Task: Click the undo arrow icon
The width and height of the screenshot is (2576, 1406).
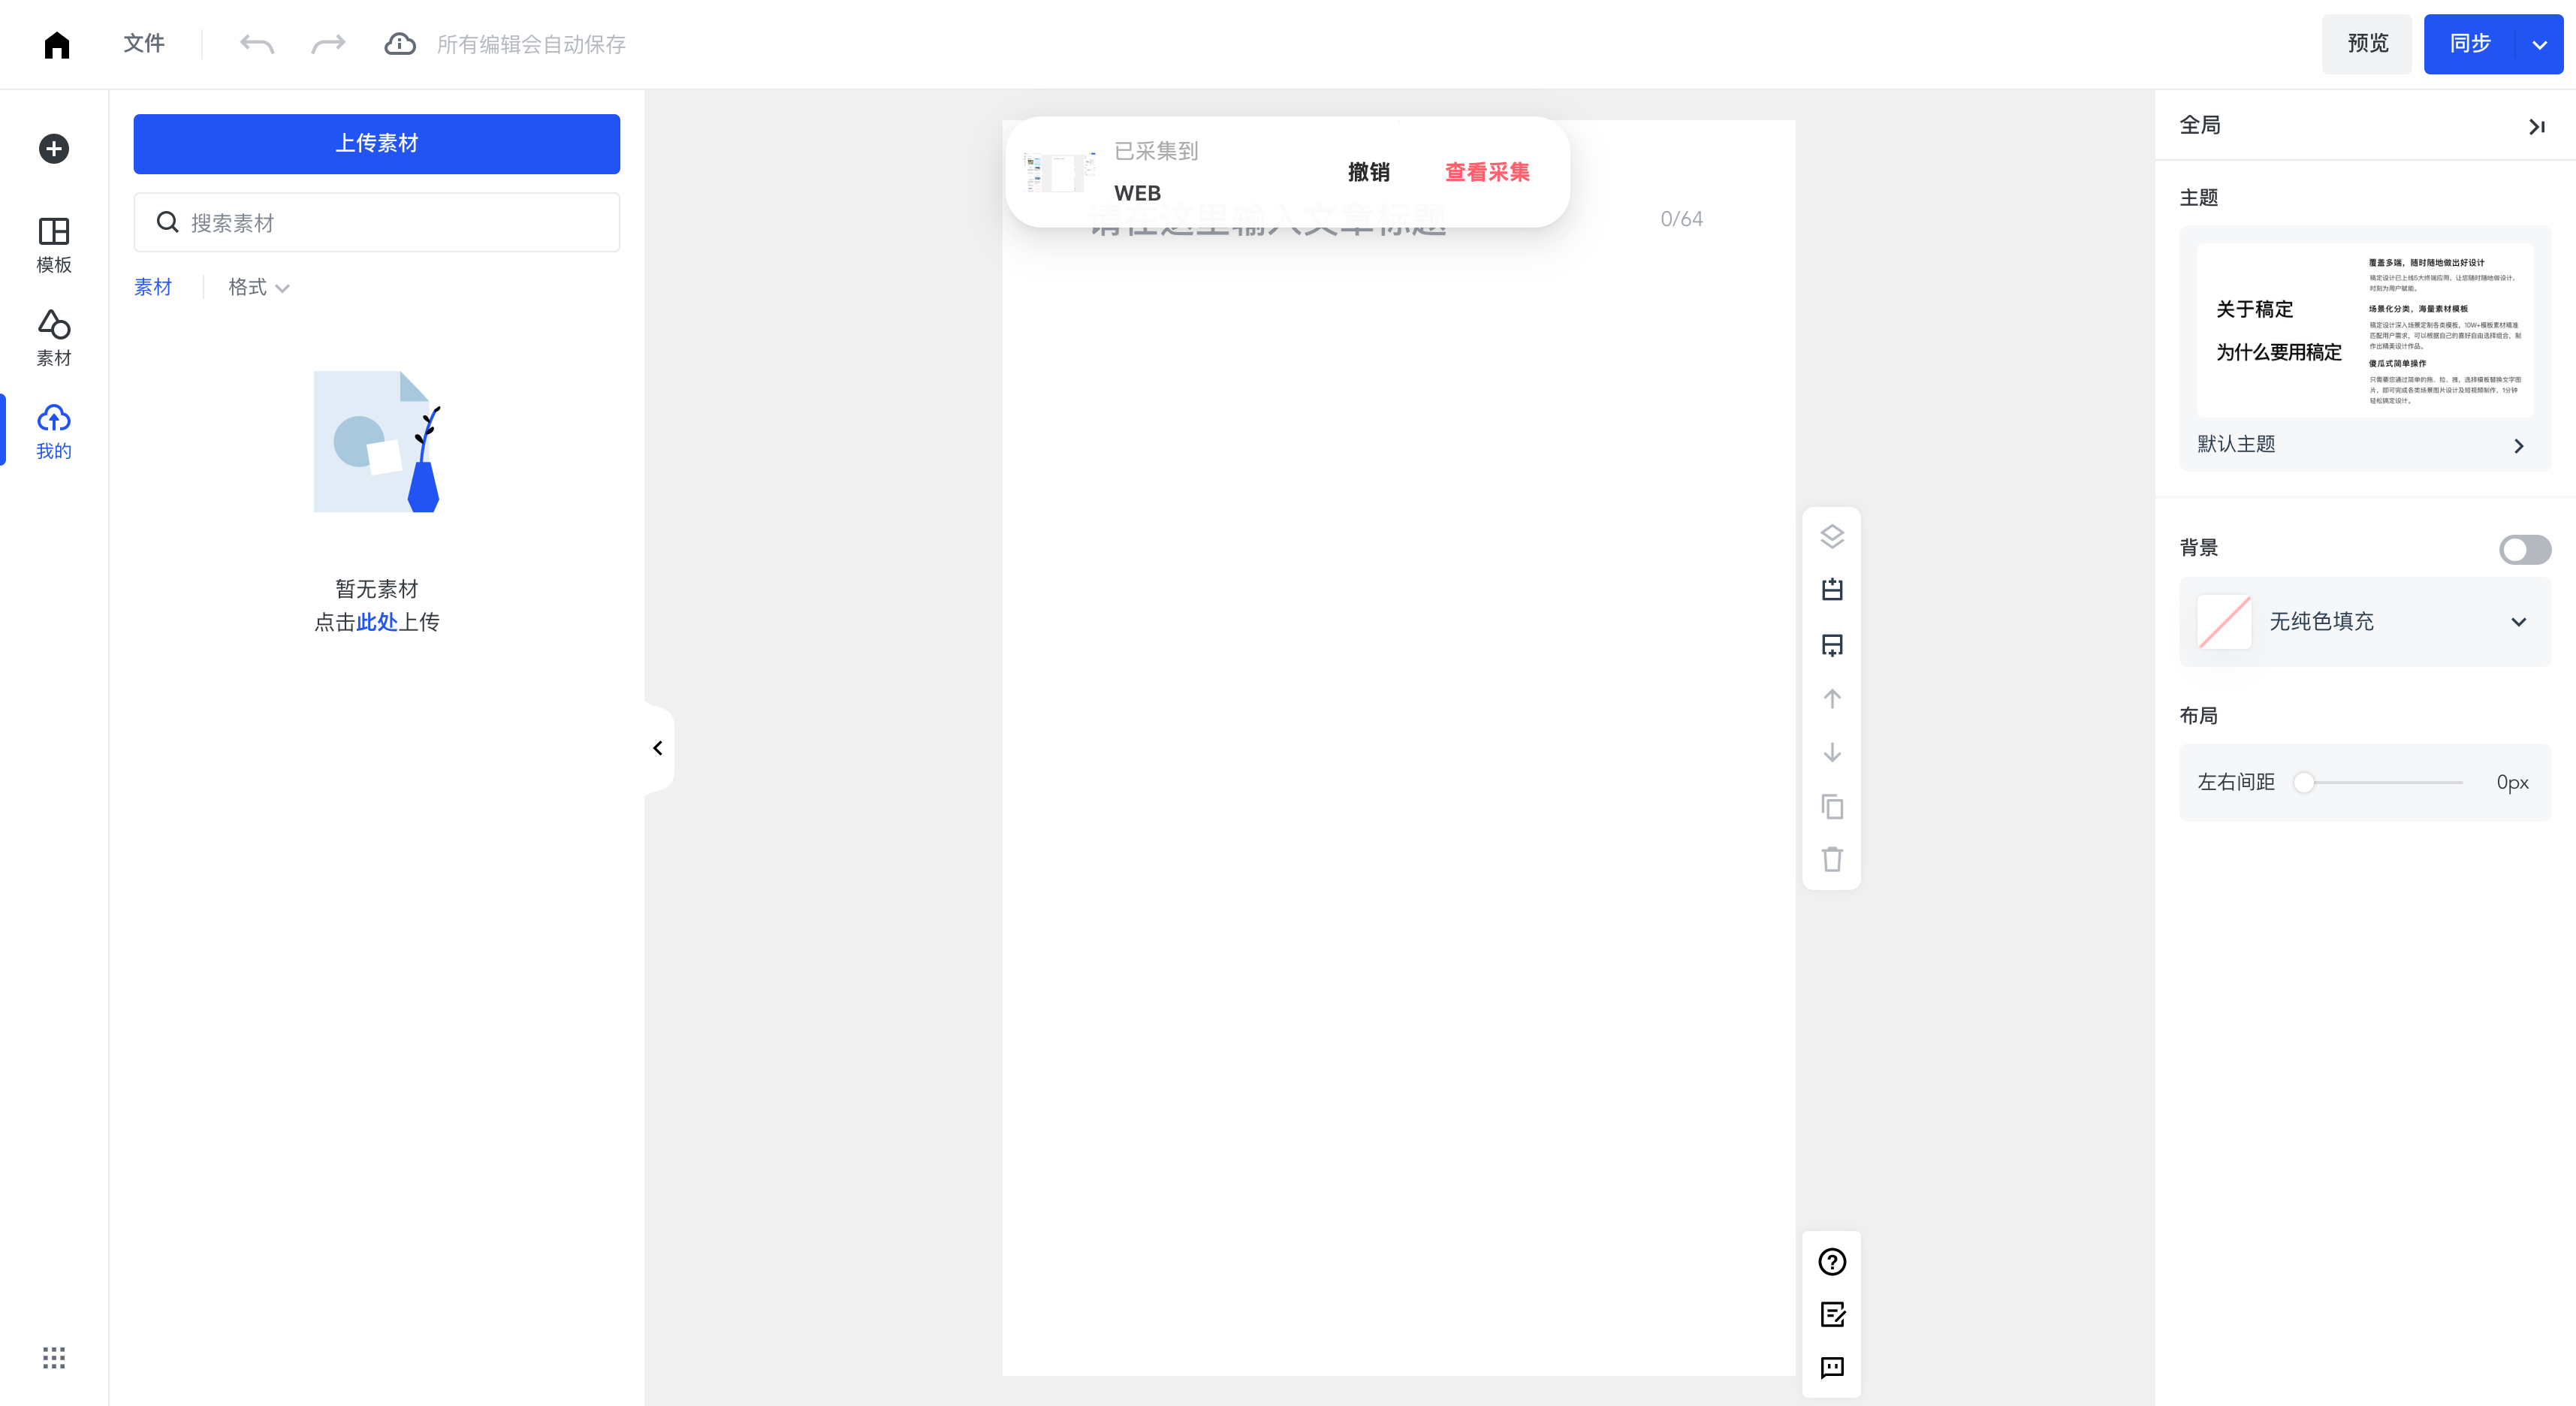Action: point(257,44)
